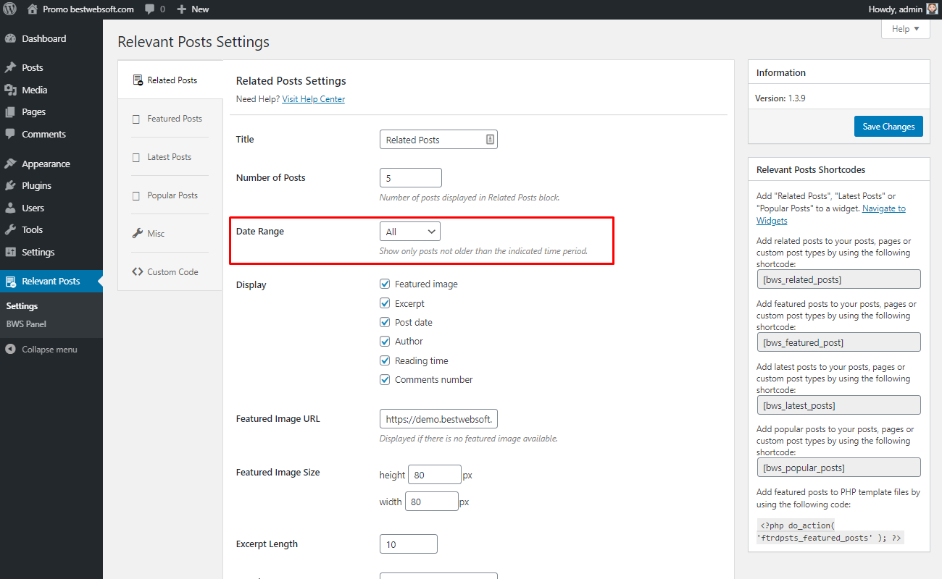Expand the Help dropdown tab
Image resolution: width=942 pixels, height=579 pixels.
[906, 29]
